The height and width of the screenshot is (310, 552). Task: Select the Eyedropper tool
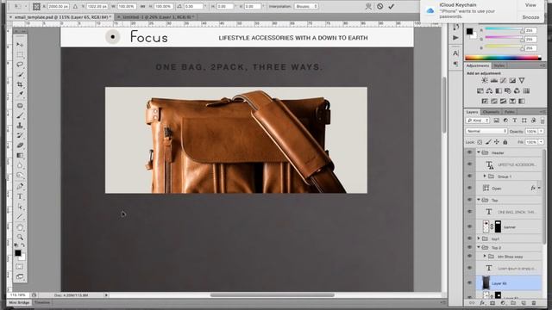(20, 94)
